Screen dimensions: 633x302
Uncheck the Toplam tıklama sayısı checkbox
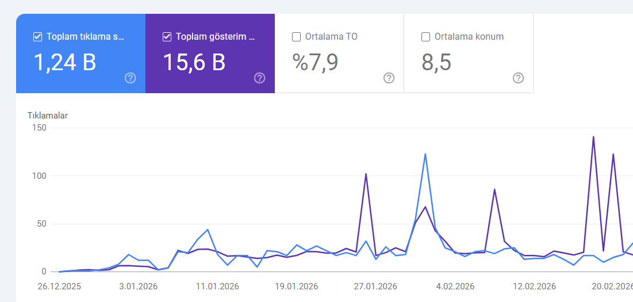coord(38,37)
